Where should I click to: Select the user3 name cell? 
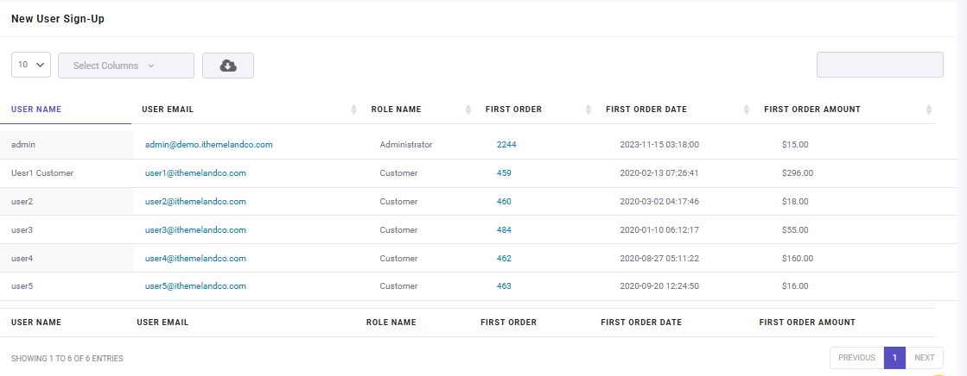pyautogui.click(x=67, y=229)
